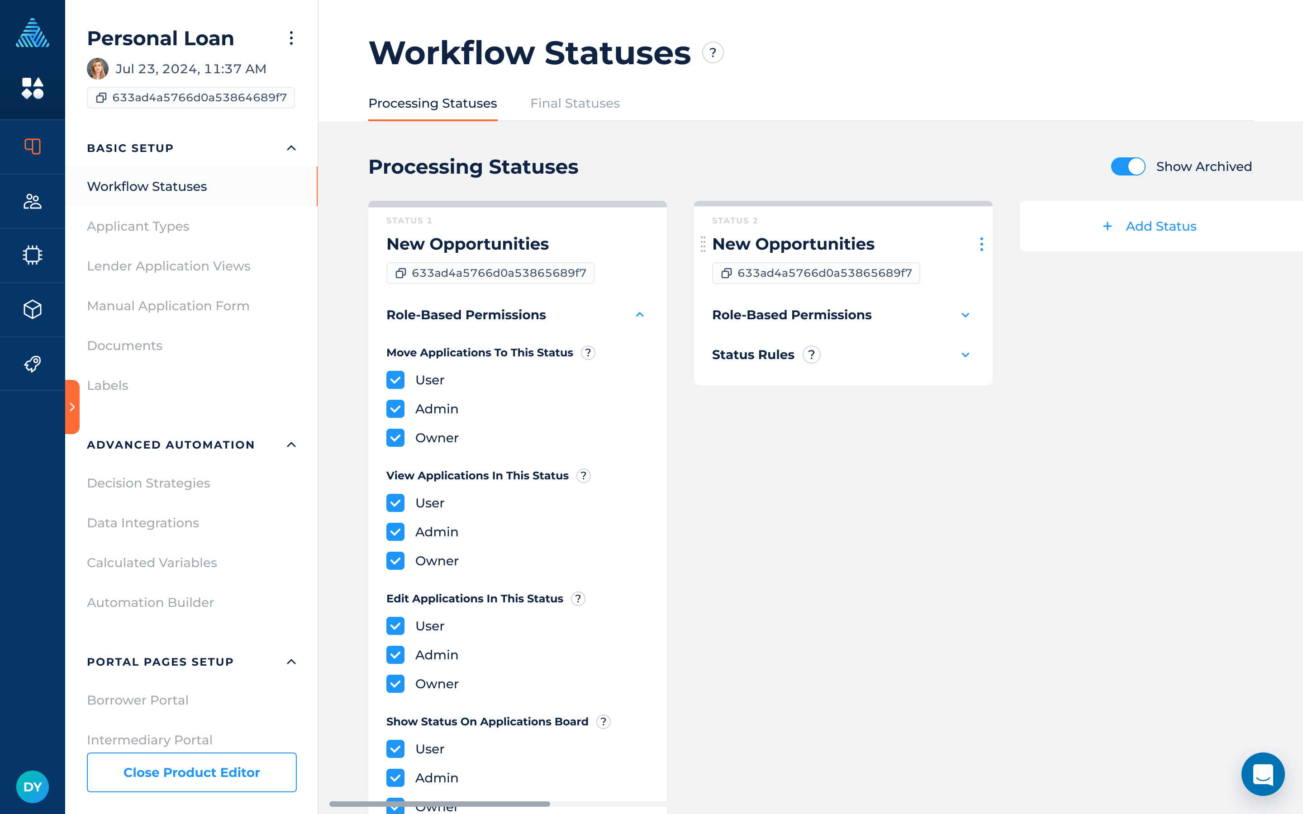Collapse Role-Based Permissions in Status 1
This screenshot has width=1303, height=814.
pyautogui.click(x=639, y=315)
